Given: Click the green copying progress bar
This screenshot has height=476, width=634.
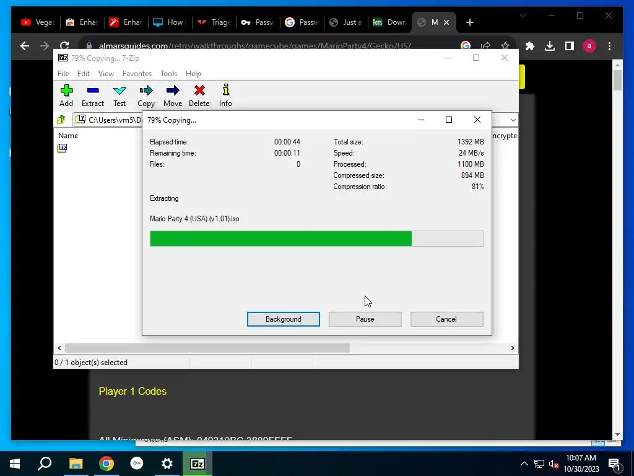Looking at the screenshot, I should pos(316,239).
